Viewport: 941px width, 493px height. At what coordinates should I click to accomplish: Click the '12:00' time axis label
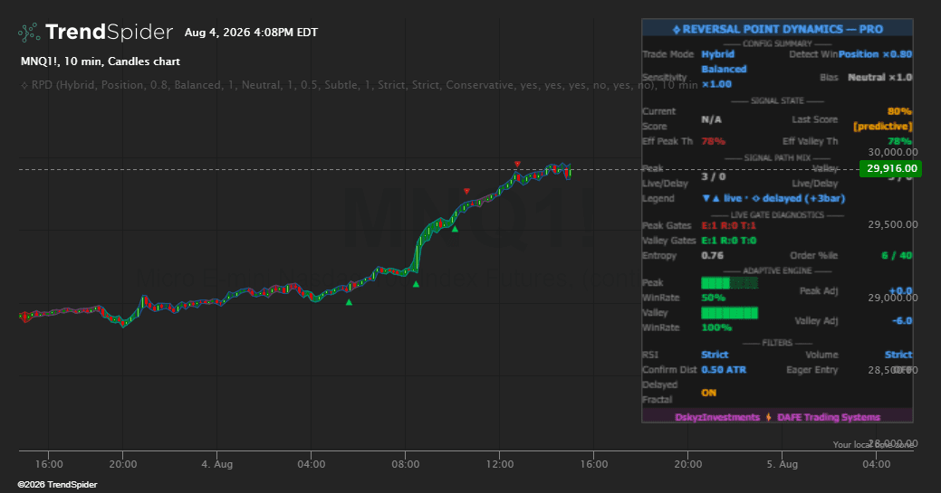pyautogui.click(x=499, y=464)
